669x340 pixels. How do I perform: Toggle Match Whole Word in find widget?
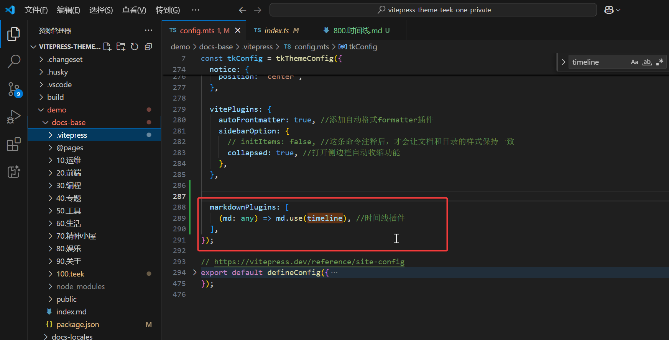coord(647,62)
